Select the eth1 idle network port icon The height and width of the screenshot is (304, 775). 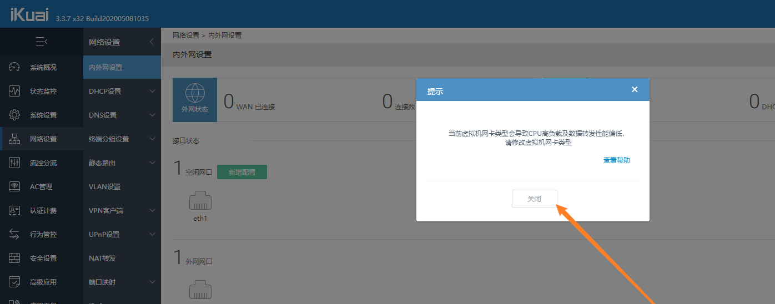tap(200, 200)
